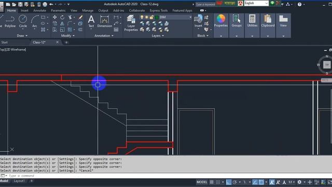Open the Groups panel button
The height and width of the screenshot is (187, 332).
coord(237,21)
